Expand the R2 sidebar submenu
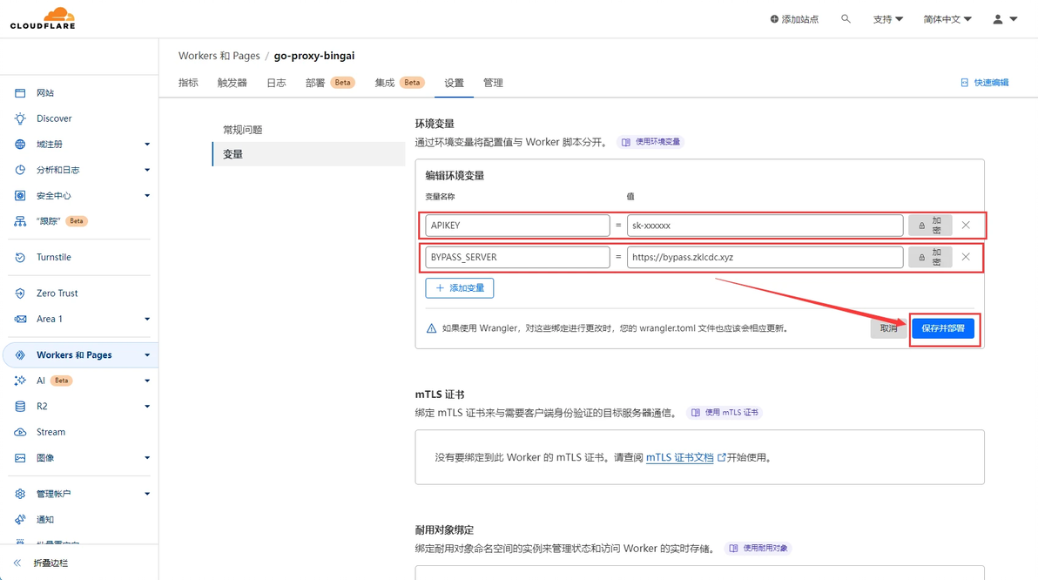The width and height of the screenshot is (1038, 580). point(147,407)
